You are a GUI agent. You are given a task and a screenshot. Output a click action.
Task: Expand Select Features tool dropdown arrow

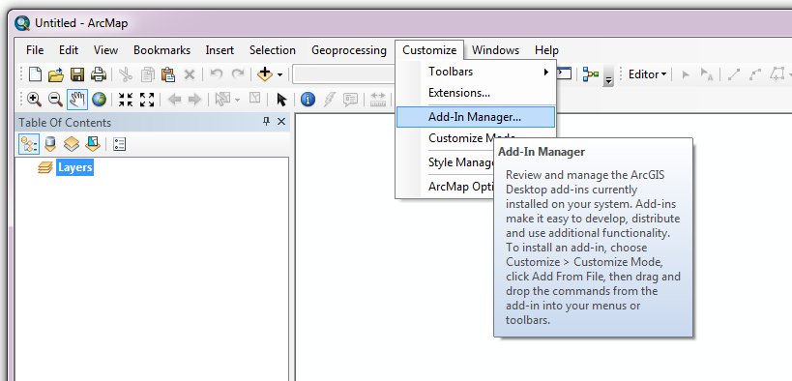pyautogui.click(x=237, y=100)
